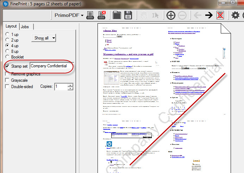Enable the Grayscale checkbox

(7, 80)
